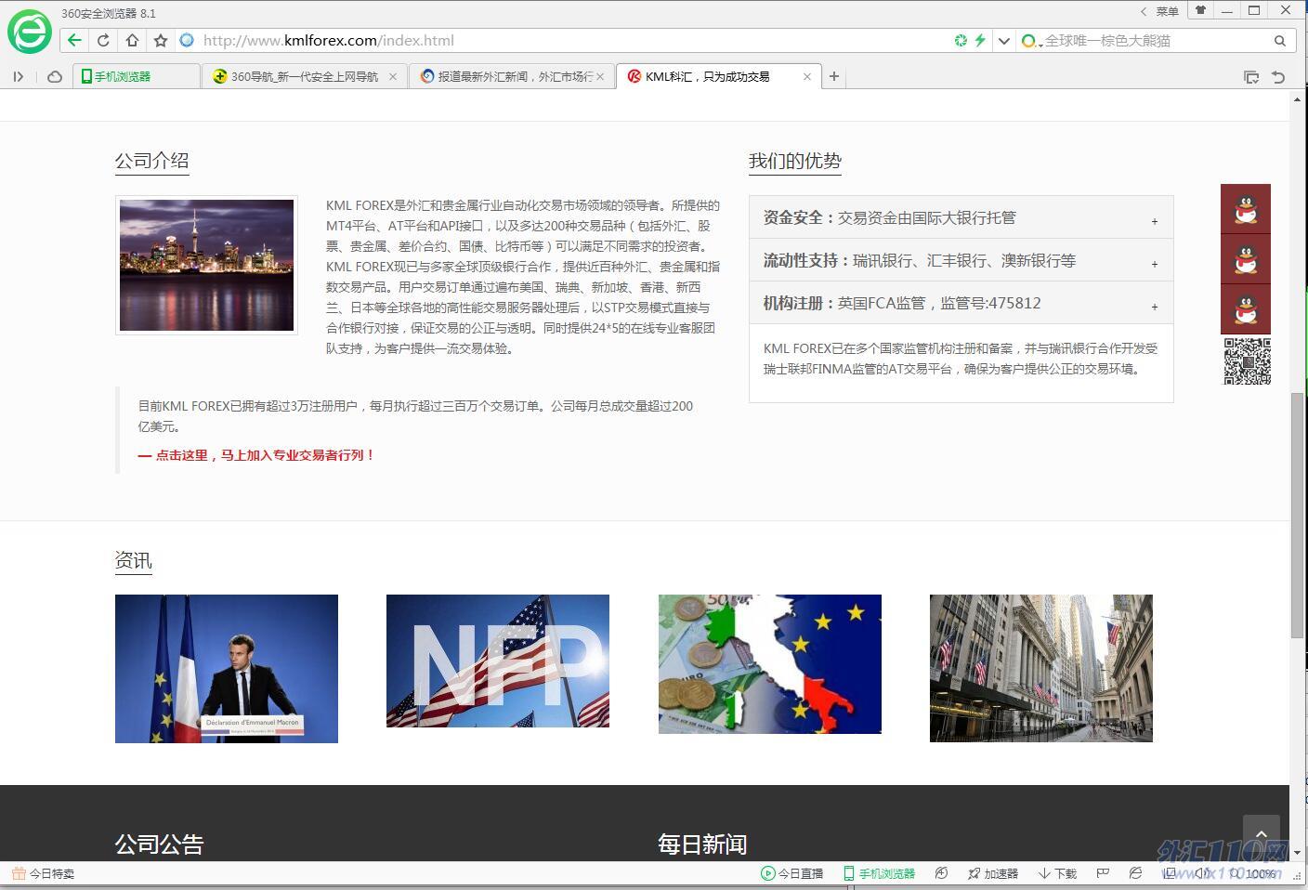Click the scroll-to-top arrow button
Viewport: 1308px width, 890px height.
(x=1261, y=834)
